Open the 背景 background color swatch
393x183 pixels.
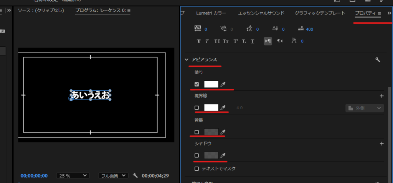pos(211,132)
